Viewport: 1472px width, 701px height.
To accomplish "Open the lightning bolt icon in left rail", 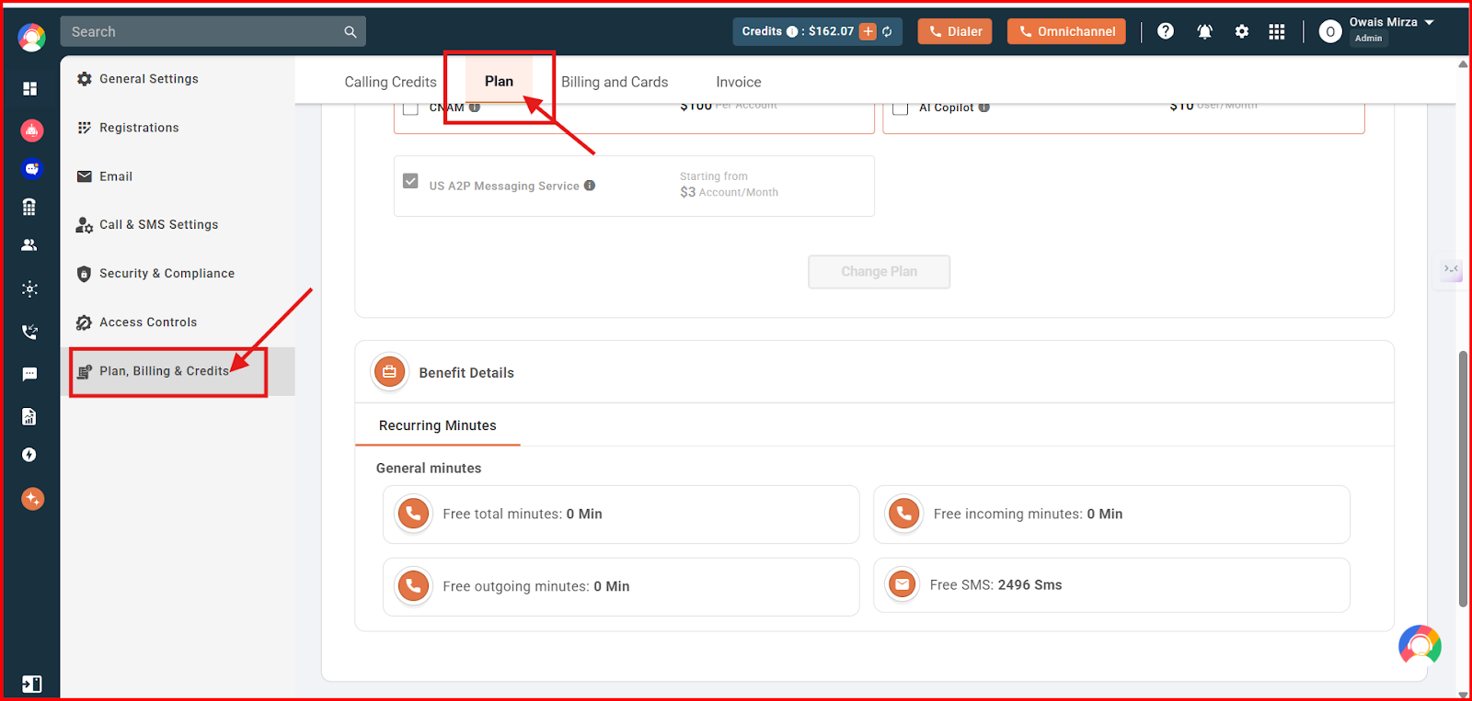I will click(29, 455).
